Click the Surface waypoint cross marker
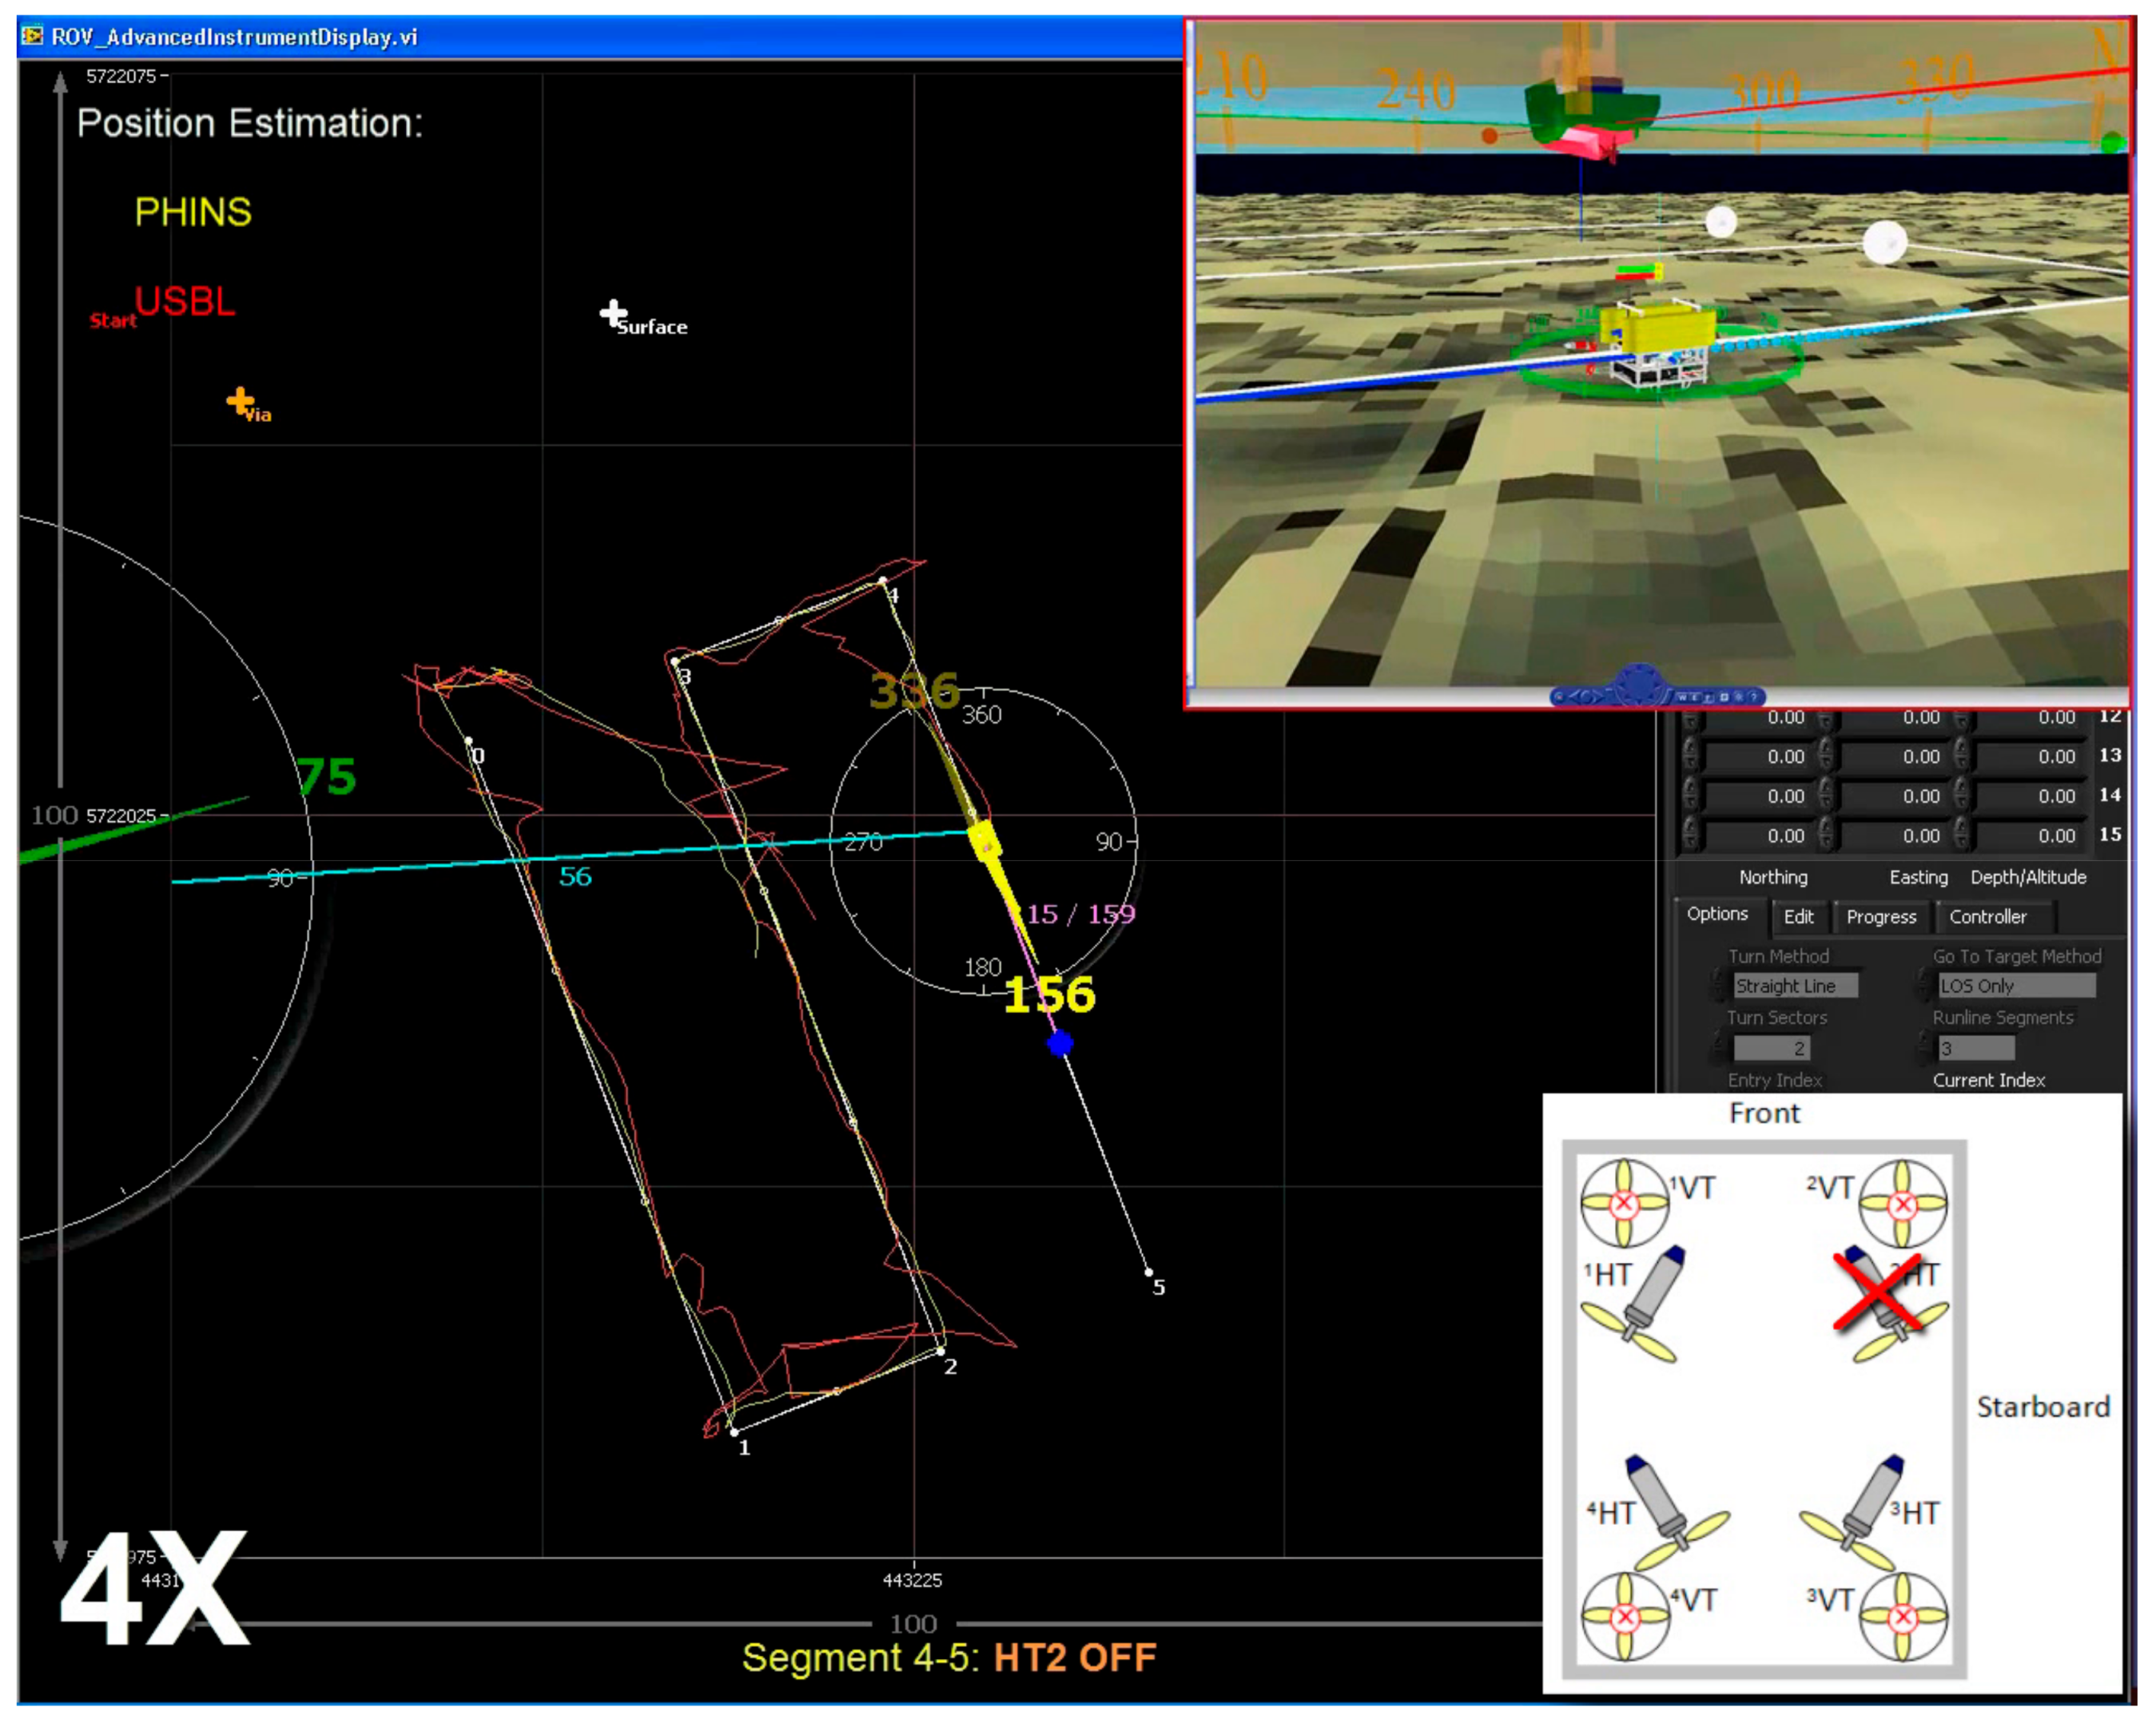The image size is (2156, 1723). pyautogui.click(x=611, y=313)
